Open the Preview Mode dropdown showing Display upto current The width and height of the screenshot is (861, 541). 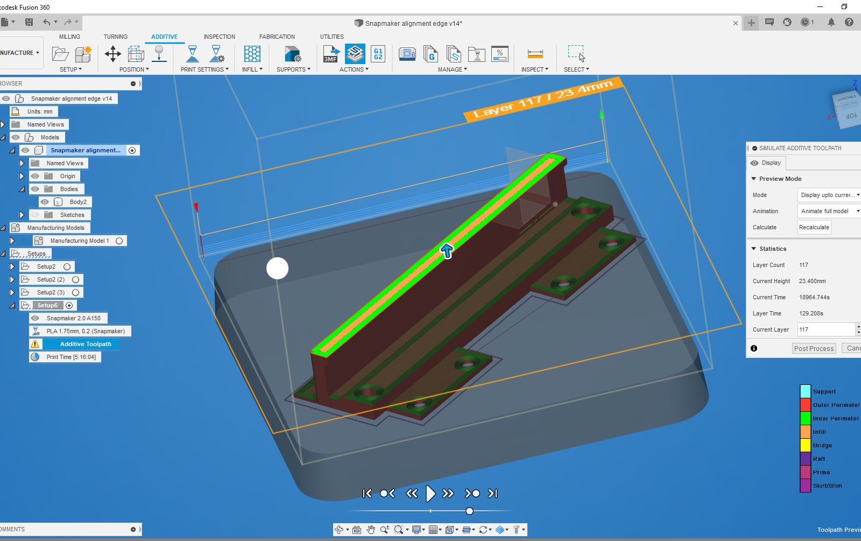[828, 195]
